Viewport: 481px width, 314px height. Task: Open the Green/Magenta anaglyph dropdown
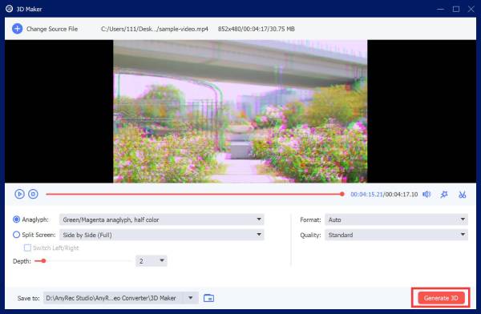click(162, 219)
